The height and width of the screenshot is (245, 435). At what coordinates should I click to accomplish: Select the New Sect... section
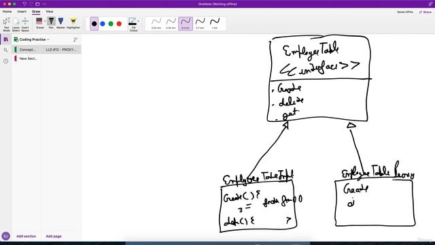click(x=27, y=59)
